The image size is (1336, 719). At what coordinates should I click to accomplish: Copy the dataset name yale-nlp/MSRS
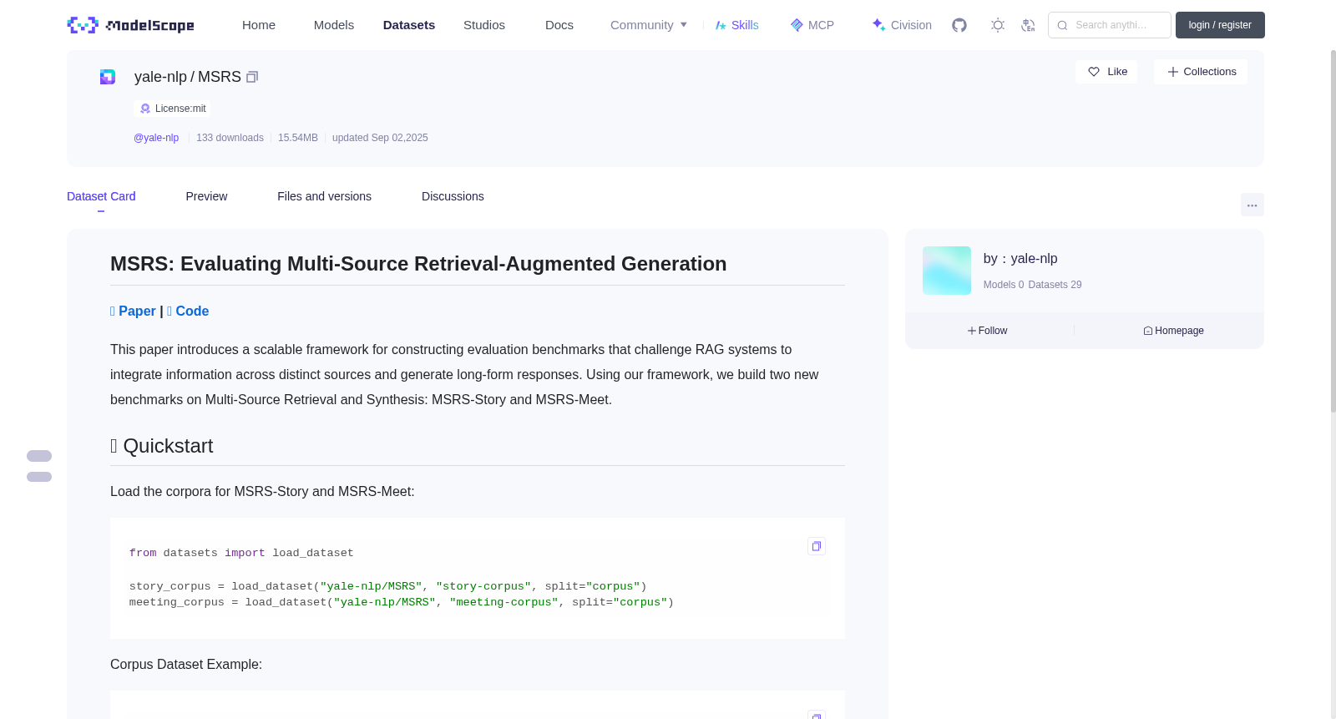coord(252,77)
